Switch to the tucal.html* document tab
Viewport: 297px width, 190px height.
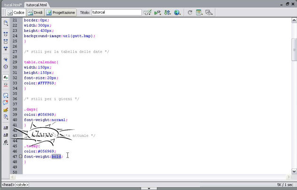pyautogui.click(x=13, y=5)
